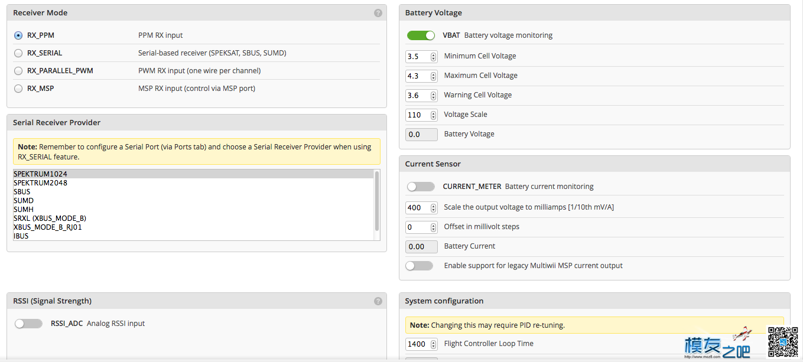Select SPEKTRUM1024 in serial provider list
The width and height of the screenshot is (803, 362).
tap(193, 174)
